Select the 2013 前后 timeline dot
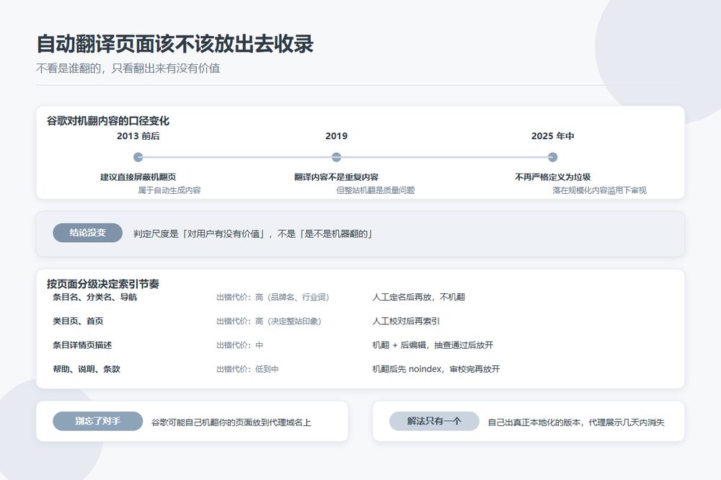721x480 pixels. (138, 157)
